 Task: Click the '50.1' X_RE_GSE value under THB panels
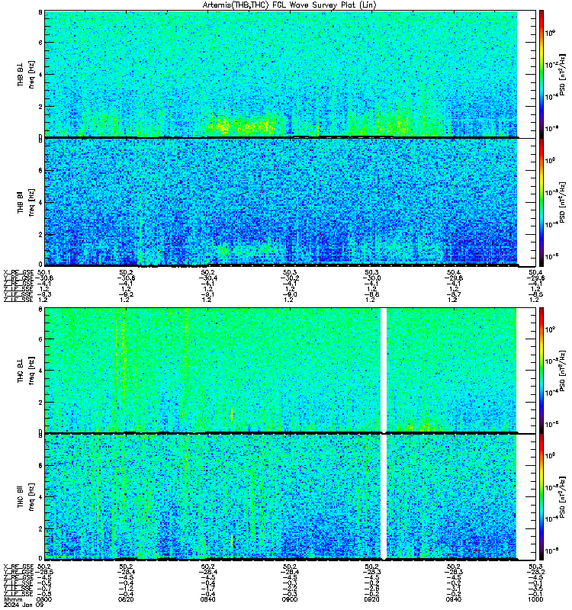(x=44, y=272)
